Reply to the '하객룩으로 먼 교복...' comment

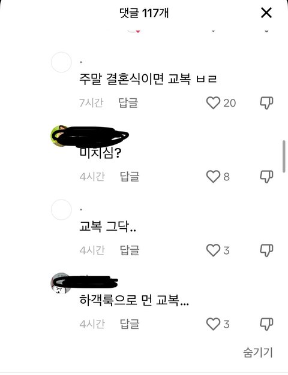[x=130, y=324]
